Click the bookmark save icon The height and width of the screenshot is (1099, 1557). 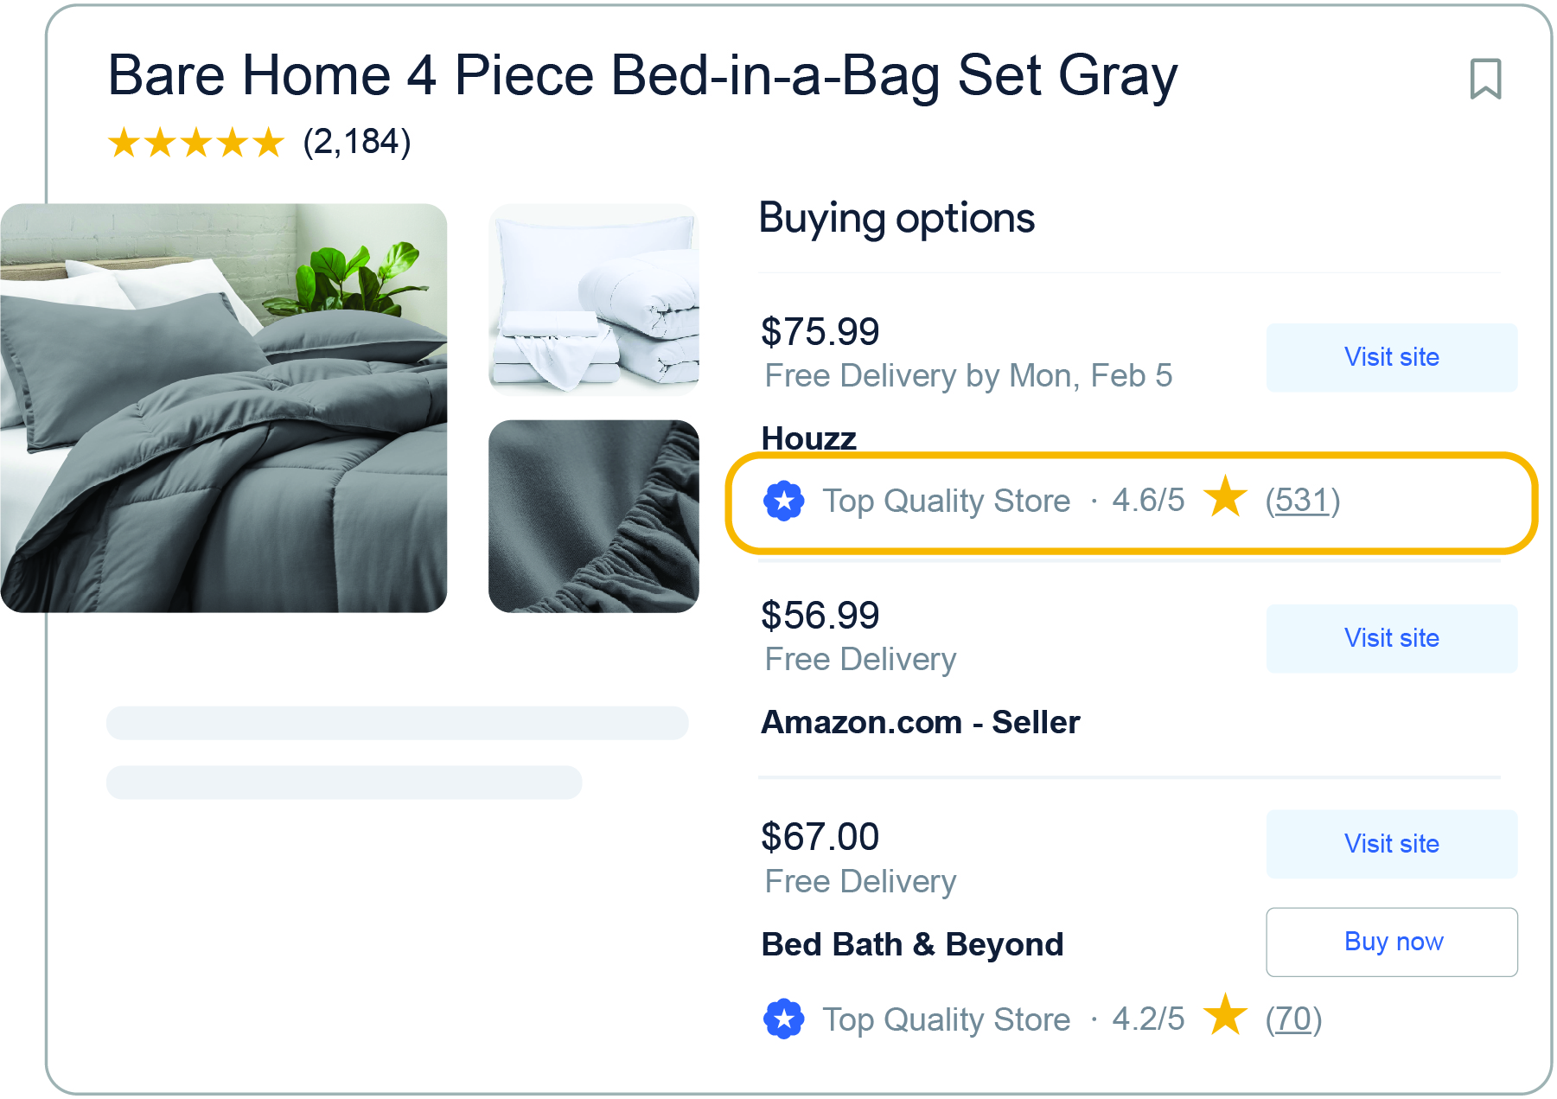coord(1484,78)
